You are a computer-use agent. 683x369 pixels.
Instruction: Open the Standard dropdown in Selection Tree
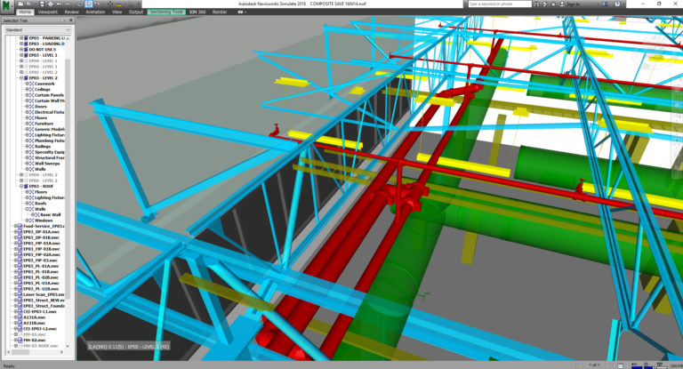[37, 29]
